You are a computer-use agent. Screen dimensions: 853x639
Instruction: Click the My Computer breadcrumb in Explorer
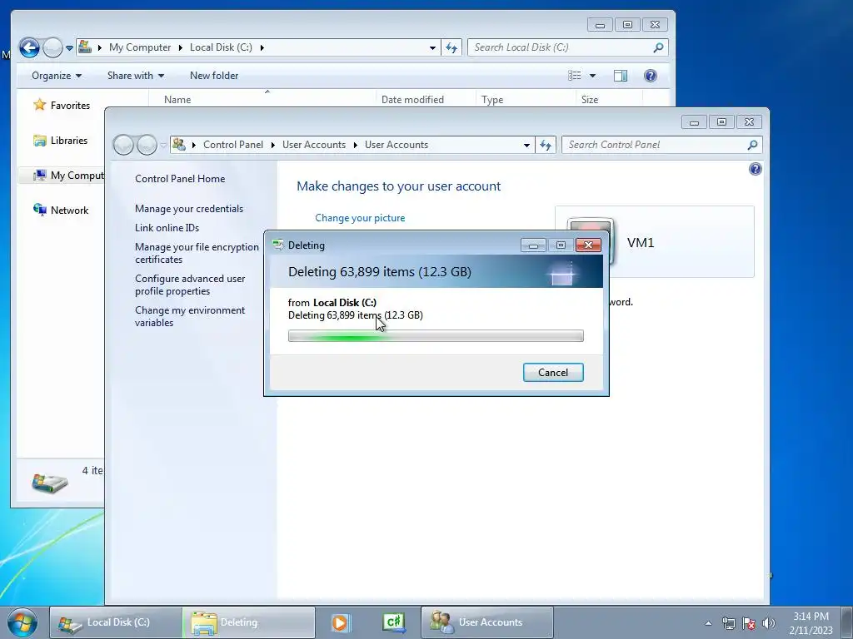pyautogui.click(x=140, y=47)
